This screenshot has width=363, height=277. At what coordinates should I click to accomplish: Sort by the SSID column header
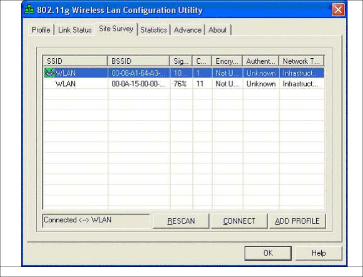click(75, 61)
